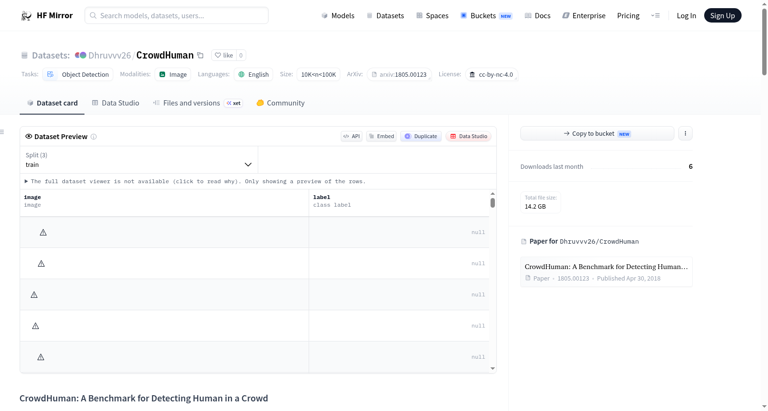The width and height of the screenshot is (768, 411).
Task: Select the Image modality tag
Action: click(173, 74)
